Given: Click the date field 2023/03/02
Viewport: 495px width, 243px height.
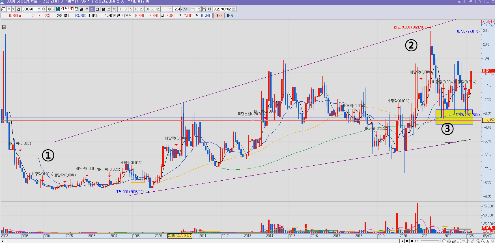Looking at the screenshot, I should coord(222,9).
